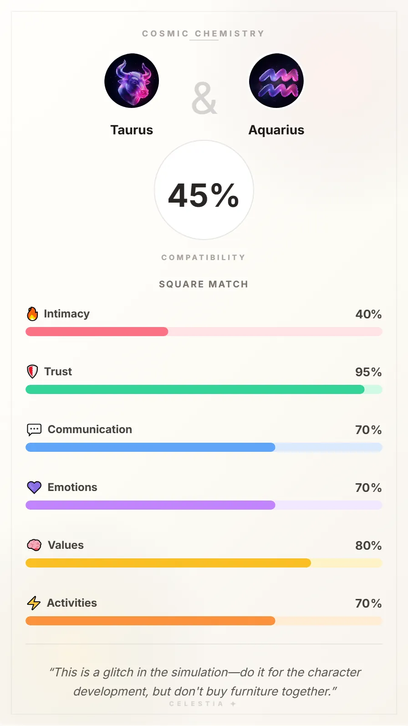Select the CELESTIA footer label

[204, 703]
